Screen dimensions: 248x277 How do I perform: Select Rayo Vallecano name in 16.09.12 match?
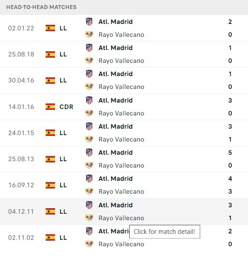pyautogui.click(x=121, y=192)
